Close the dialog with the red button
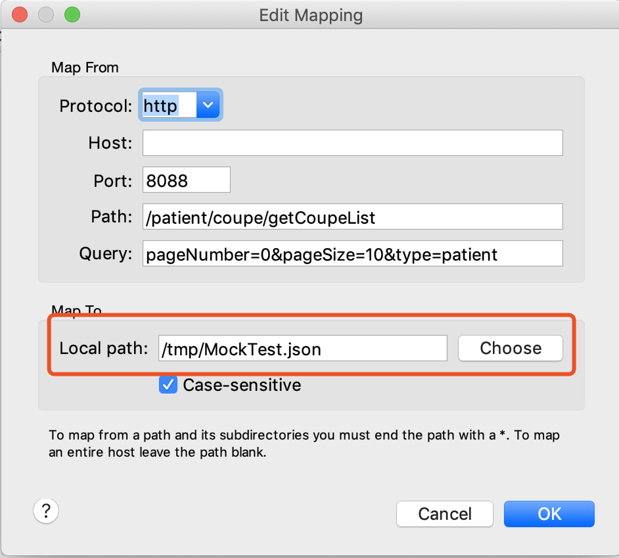The image size is (619, 558). pos(20,14)
